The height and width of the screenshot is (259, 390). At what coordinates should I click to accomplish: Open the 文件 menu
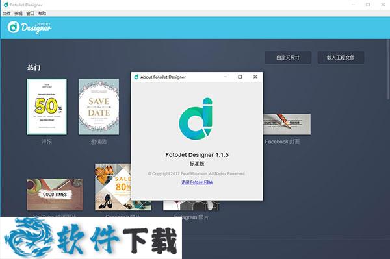click(6, 13)
